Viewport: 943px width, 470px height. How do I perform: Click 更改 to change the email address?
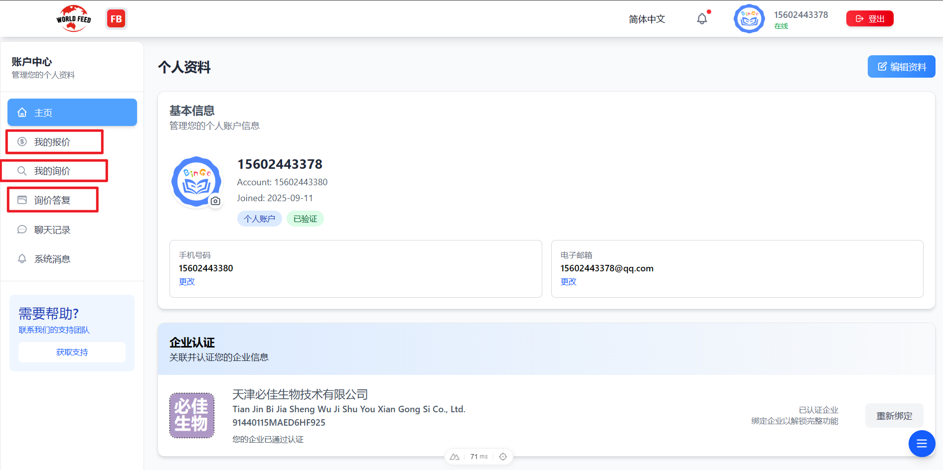[x=568, y=281]
